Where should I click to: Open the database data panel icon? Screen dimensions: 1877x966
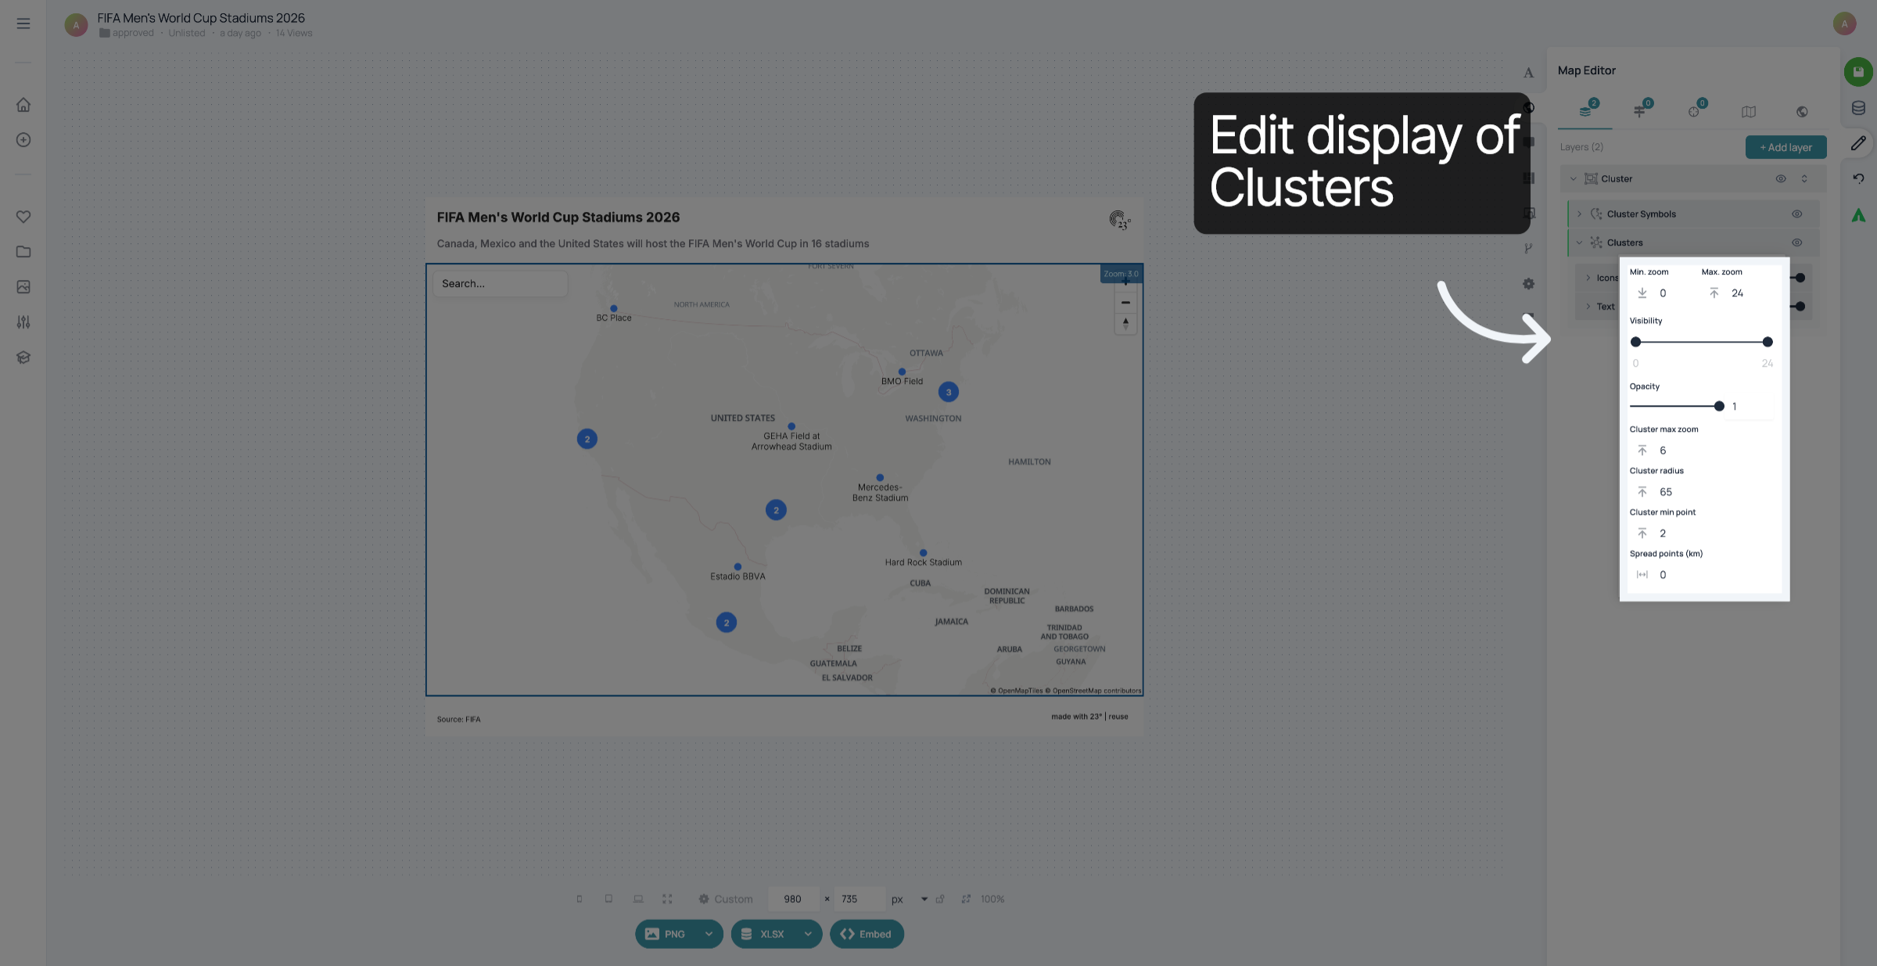[x=1858, y=108]
